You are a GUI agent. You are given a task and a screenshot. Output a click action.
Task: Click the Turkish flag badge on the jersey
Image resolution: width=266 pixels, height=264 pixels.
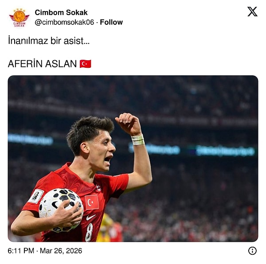[x=92, y=202]
